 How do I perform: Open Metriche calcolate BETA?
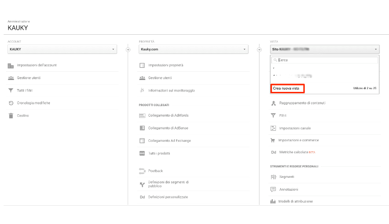tap(297, 152)
